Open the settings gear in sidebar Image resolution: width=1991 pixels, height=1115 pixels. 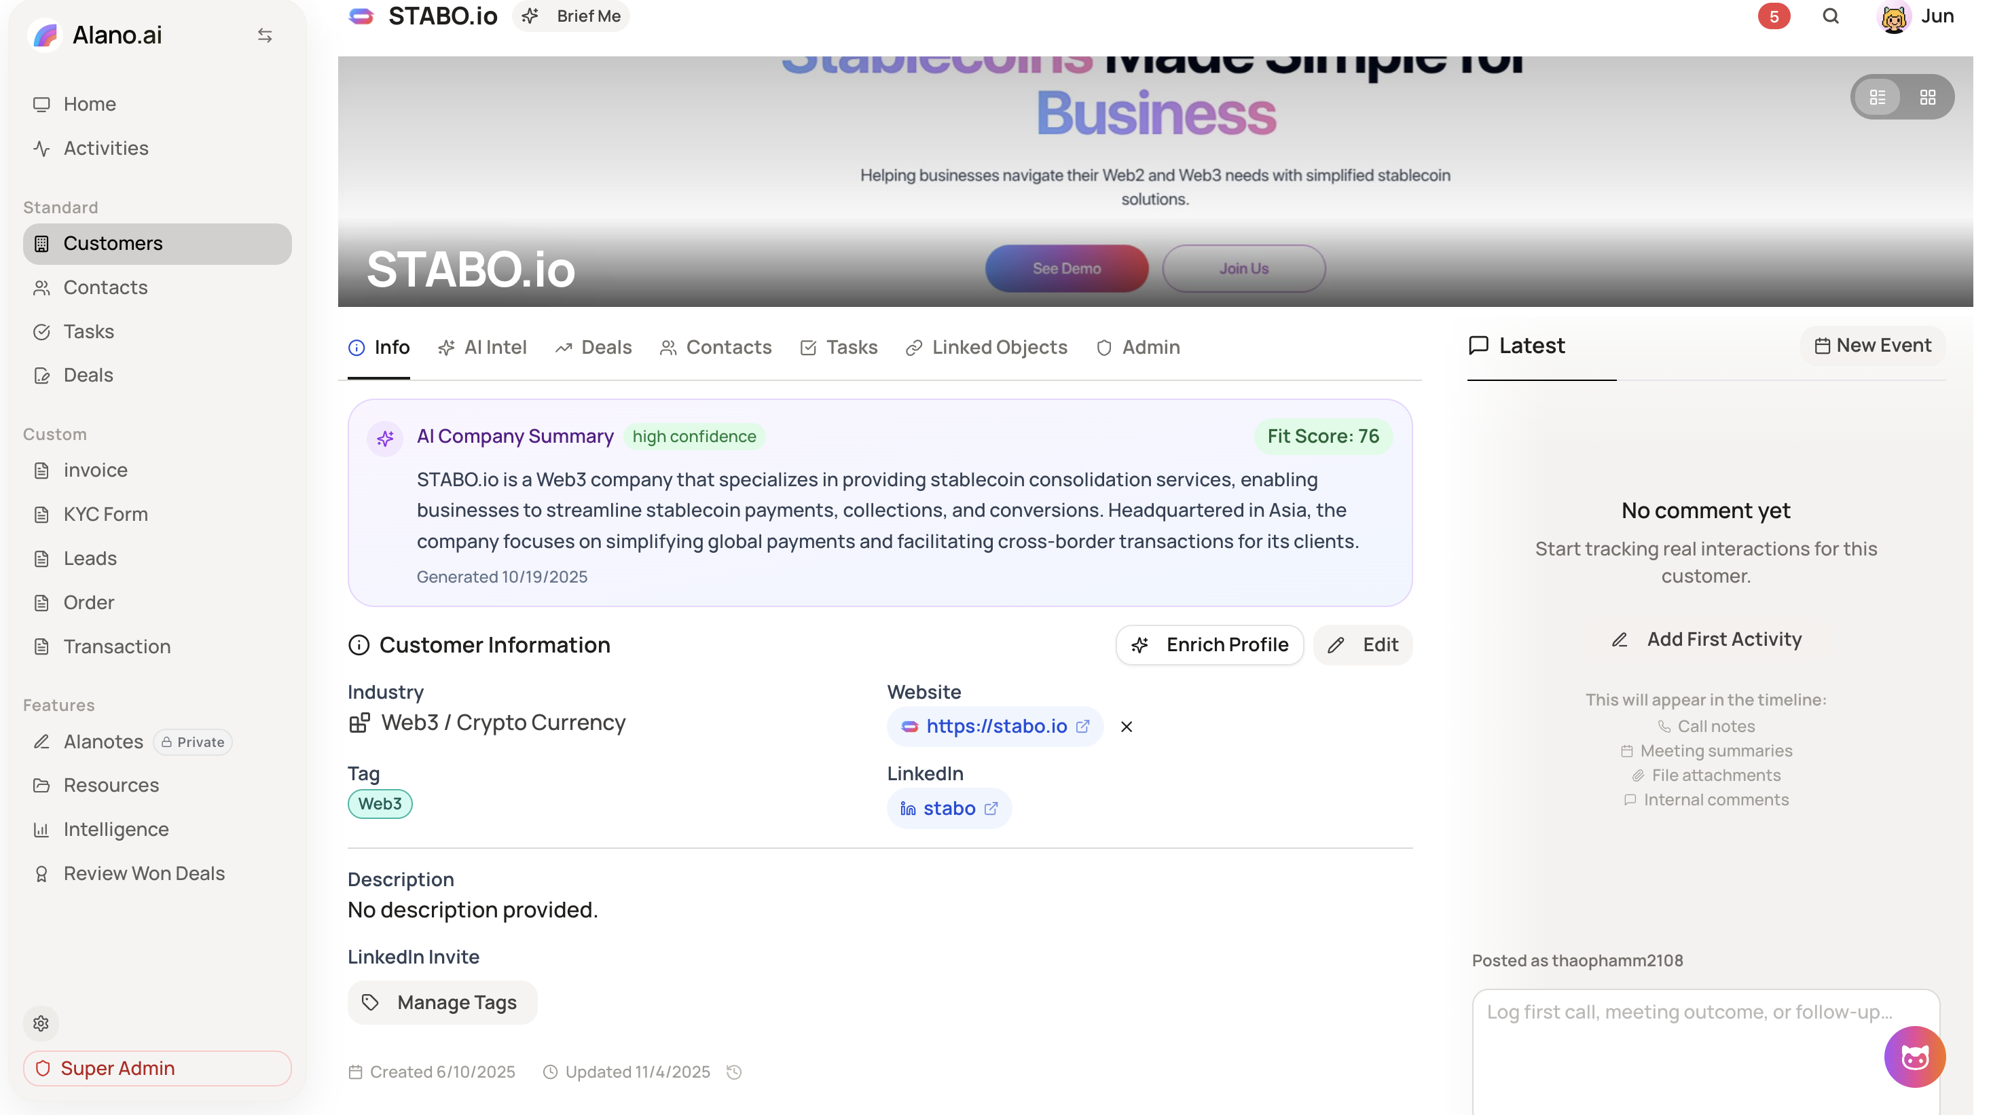coord(41,1023)
